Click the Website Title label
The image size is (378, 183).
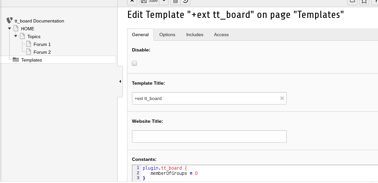pyautogui.click(x=148, y=121)
